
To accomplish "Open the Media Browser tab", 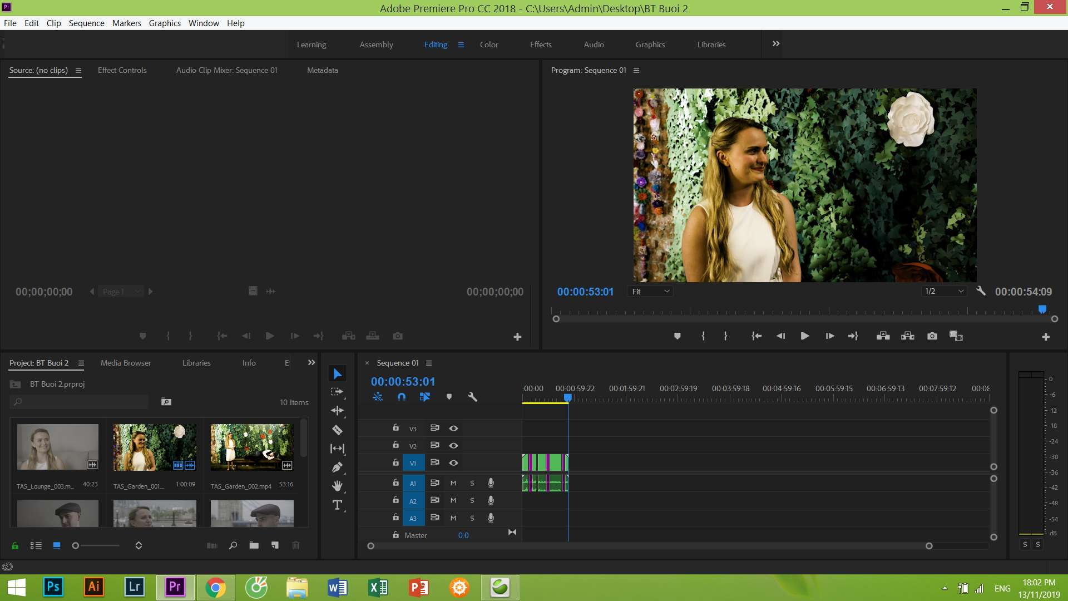I will (126, 363).
